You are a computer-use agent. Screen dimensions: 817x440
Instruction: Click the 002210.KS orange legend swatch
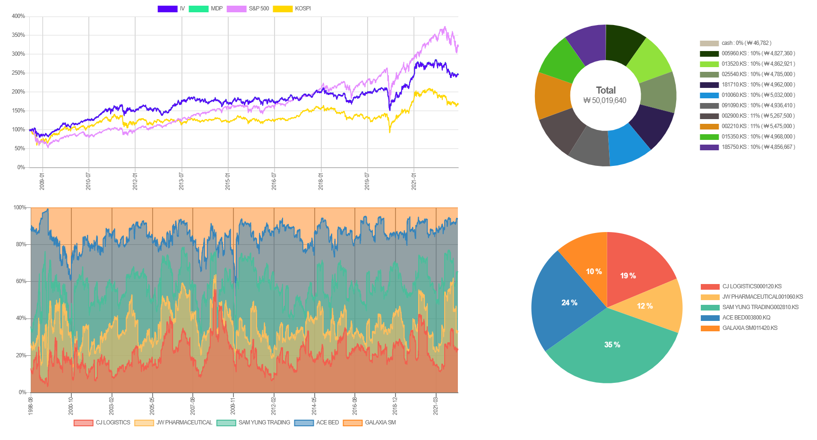click(x=709, y=126)
